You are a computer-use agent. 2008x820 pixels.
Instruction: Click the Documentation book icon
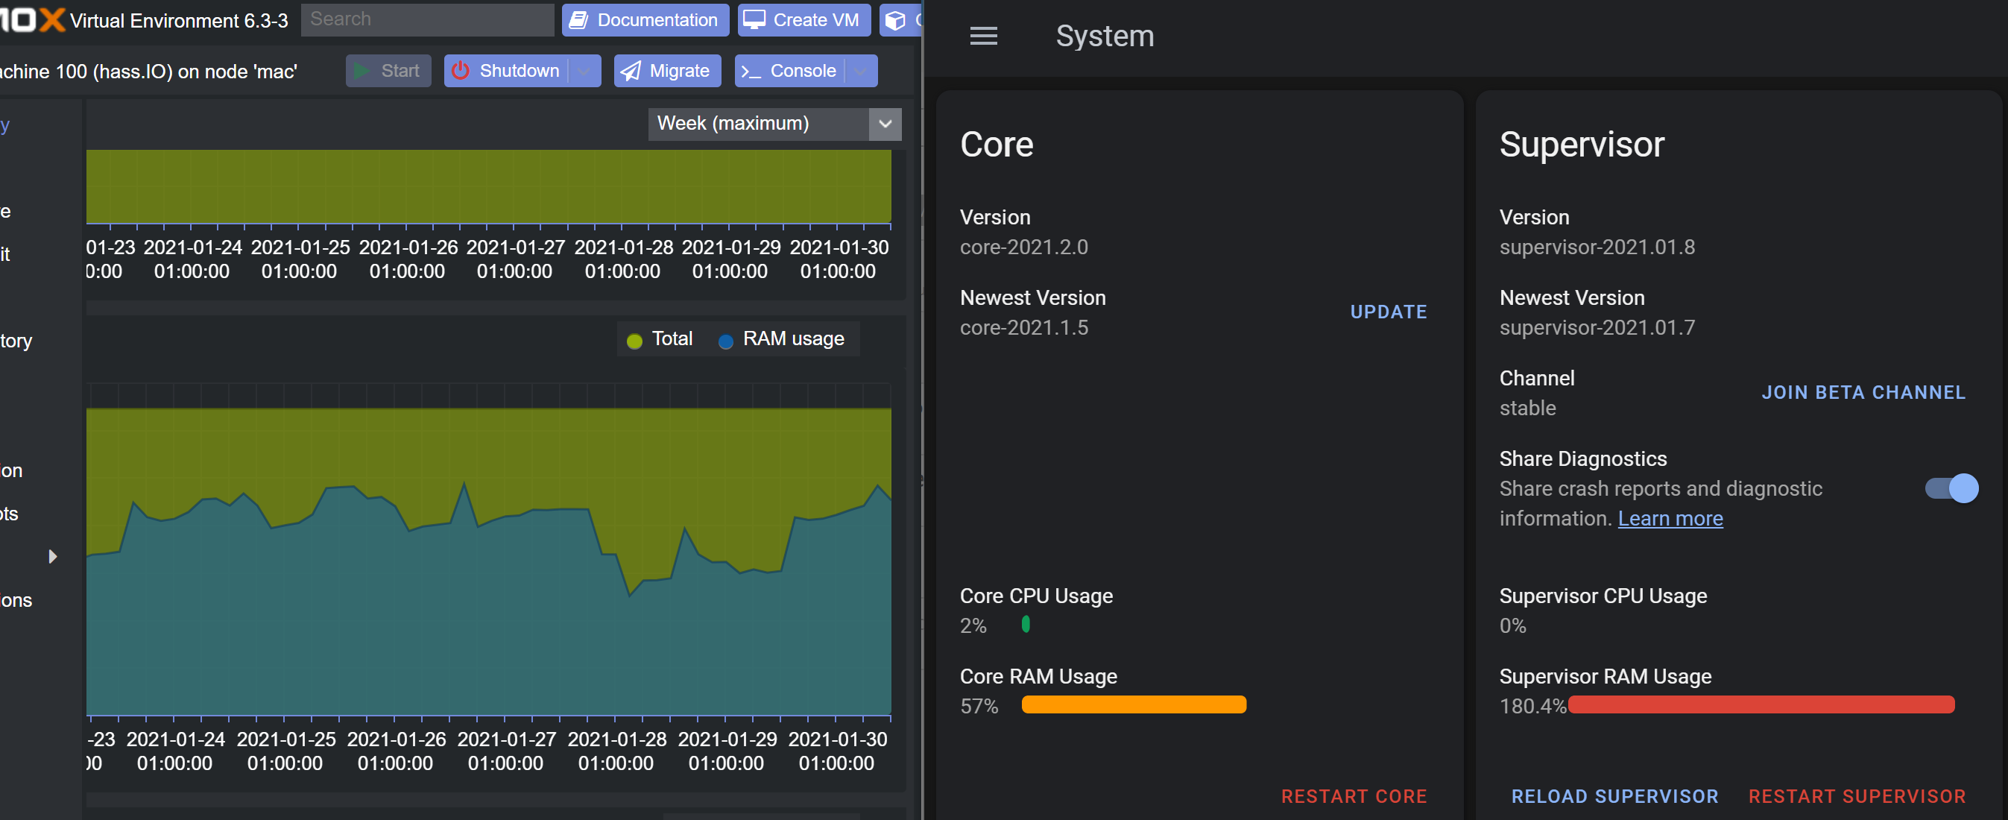pos(578,20)
